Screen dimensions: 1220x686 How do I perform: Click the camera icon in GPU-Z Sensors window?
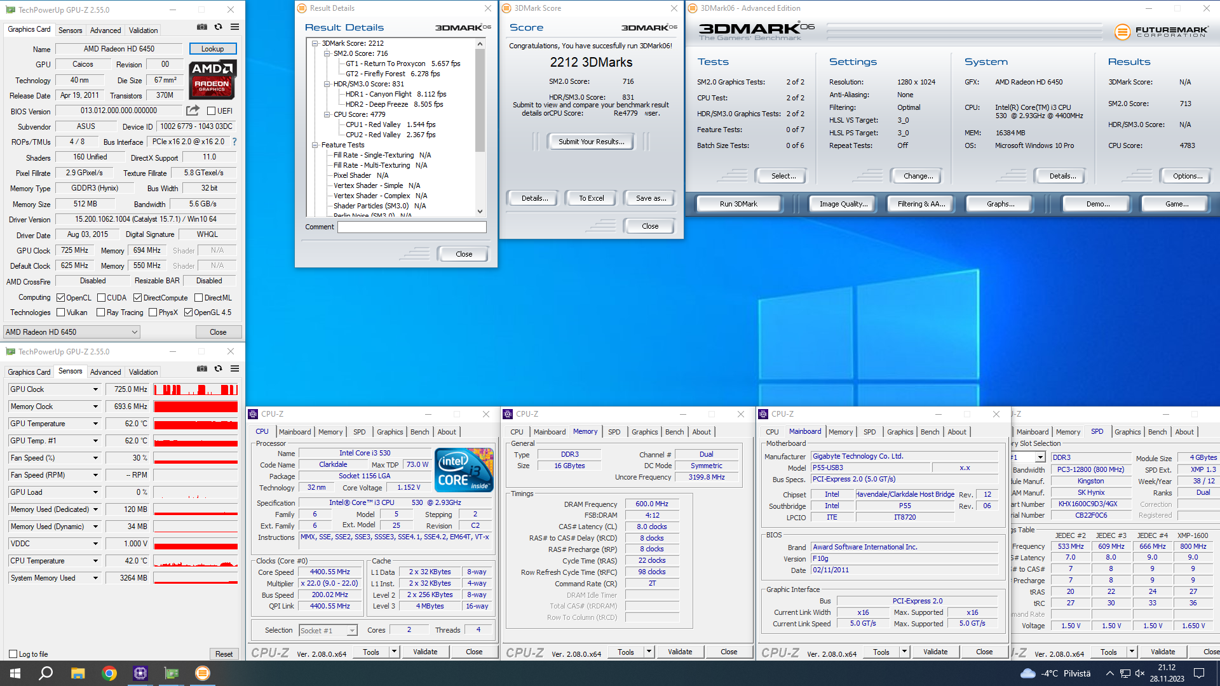201,368
